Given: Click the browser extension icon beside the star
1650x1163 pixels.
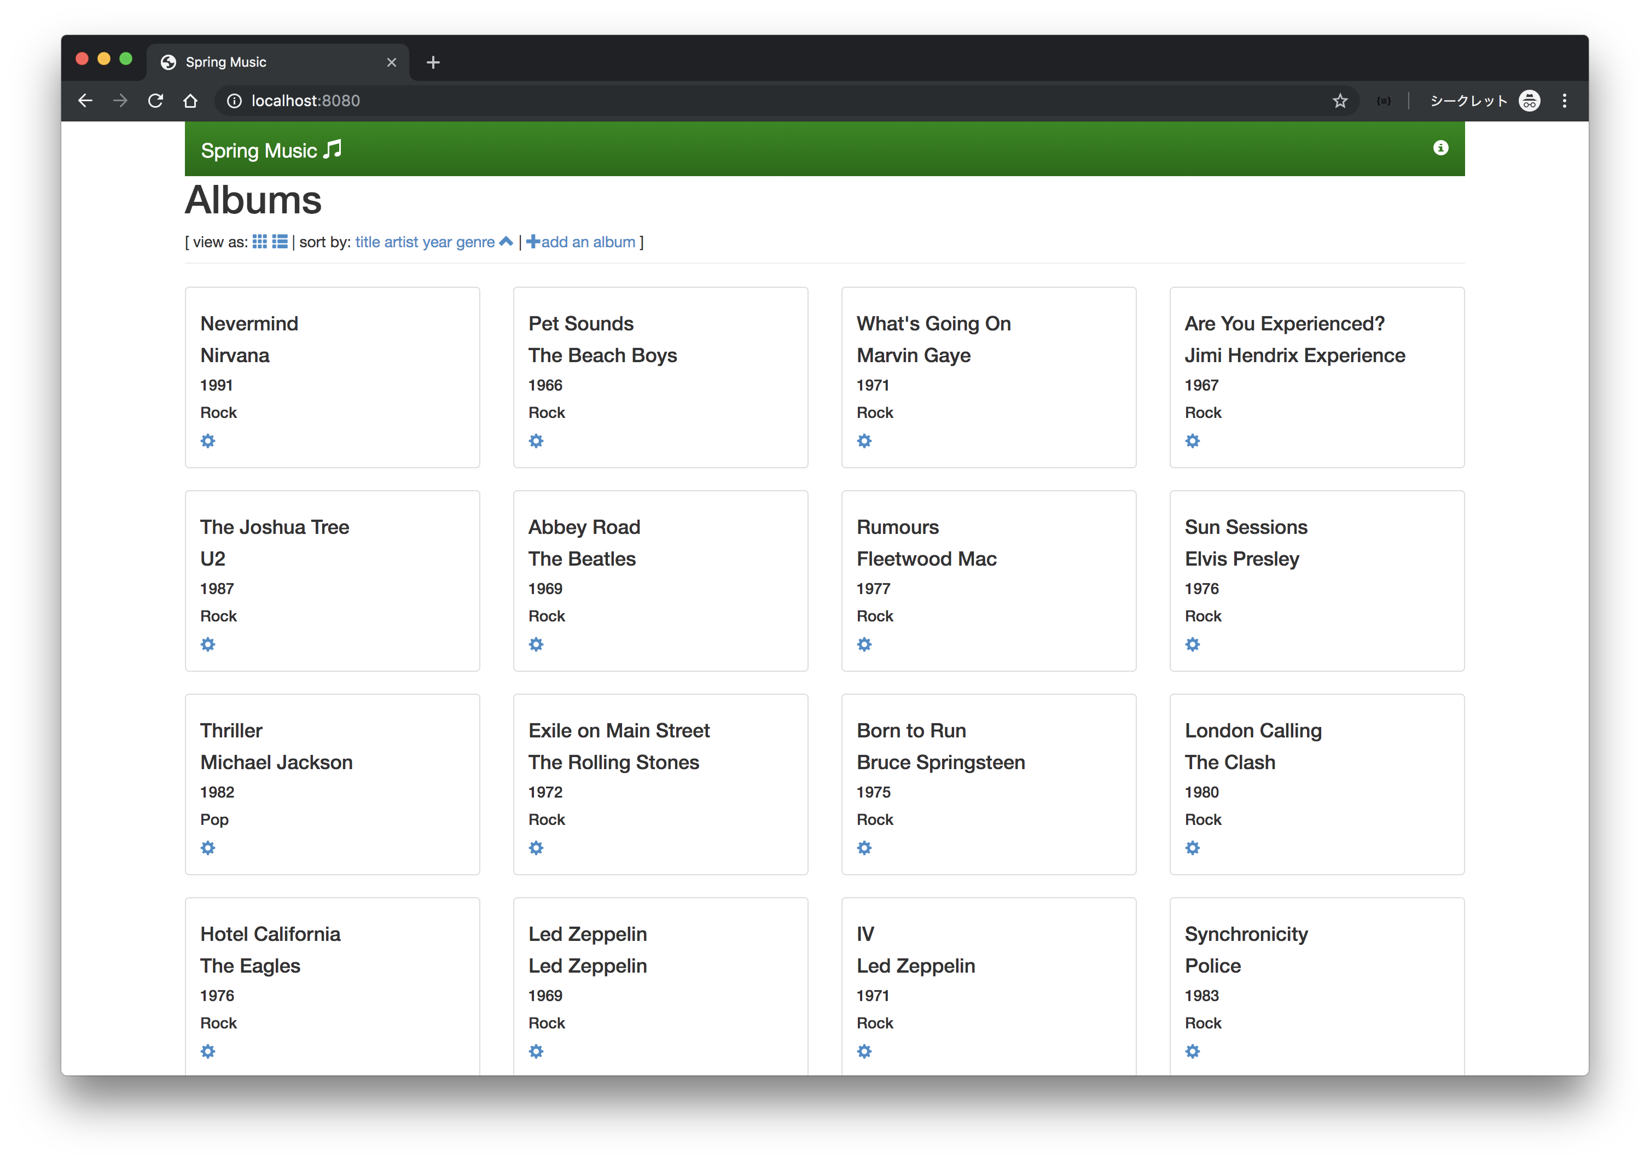Looking at the screenshot, I should click(1384, 101).
